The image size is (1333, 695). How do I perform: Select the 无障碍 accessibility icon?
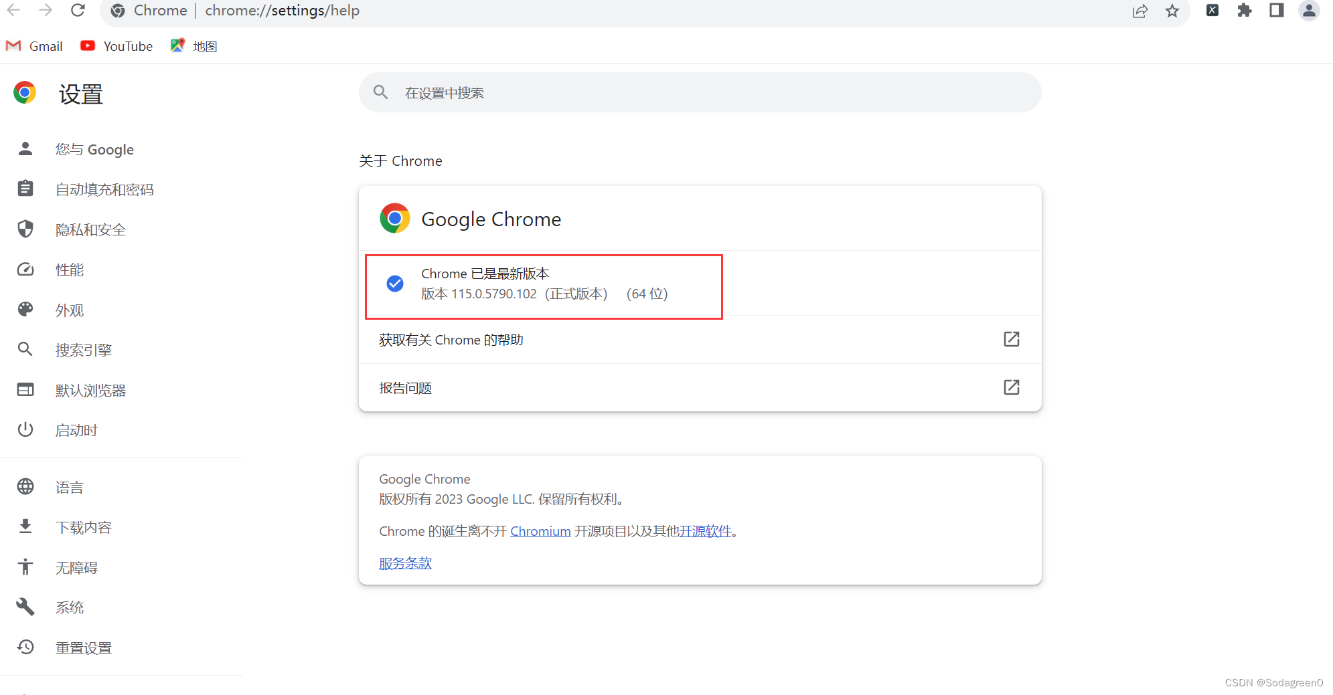point(25,567)
